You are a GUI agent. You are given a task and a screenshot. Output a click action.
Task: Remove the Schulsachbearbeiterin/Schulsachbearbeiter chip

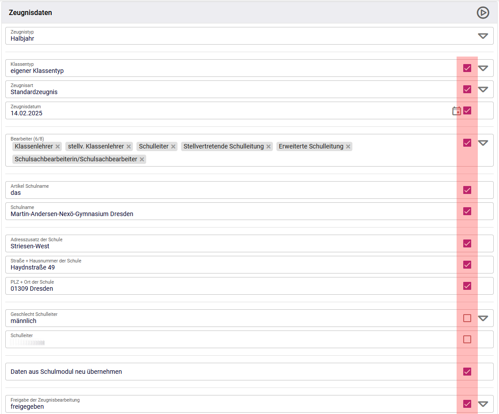pyautogui.click(x=142, y=160)
